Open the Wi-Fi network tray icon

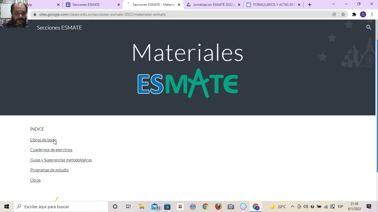tap(326, 206)
